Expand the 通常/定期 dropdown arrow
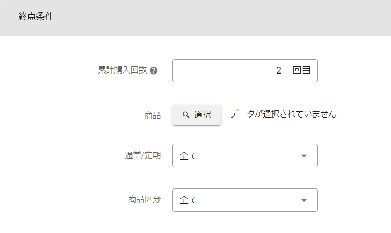This screenshot has width=391, height=233. pos(304,156)
